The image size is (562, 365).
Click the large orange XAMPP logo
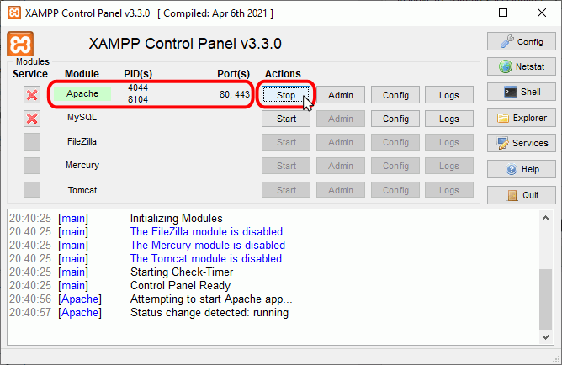click(x=20, y=44)
